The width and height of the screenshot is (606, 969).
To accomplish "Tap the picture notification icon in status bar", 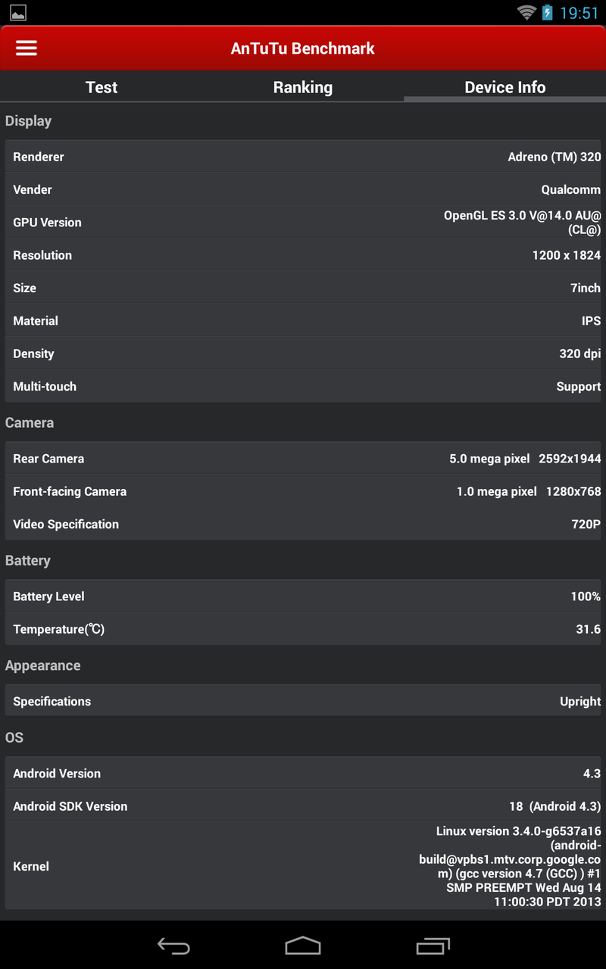I will (x=17, y=12).
